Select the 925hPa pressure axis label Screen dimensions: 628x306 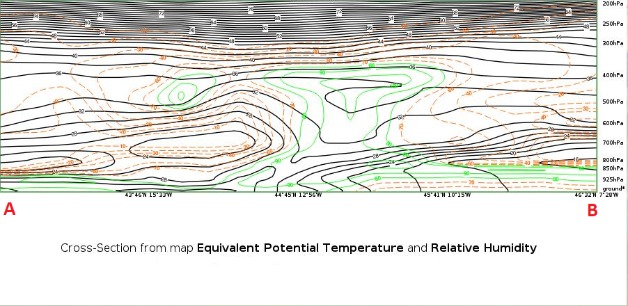612,179
